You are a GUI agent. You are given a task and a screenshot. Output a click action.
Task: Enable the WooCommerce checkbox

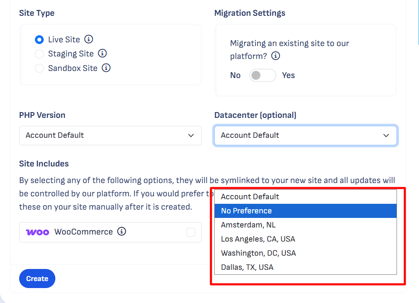(191, 232)
